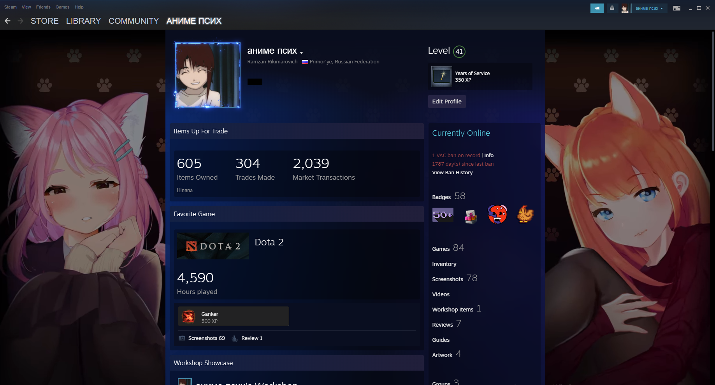
Task: Click the screenshots camera icon
Action: [x=182, y=338]
